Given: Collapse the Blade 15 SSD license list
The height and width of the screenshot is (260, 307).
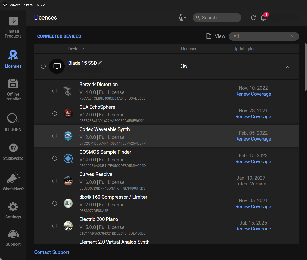Looking at the screenshot, I should [x=288, y=67].
